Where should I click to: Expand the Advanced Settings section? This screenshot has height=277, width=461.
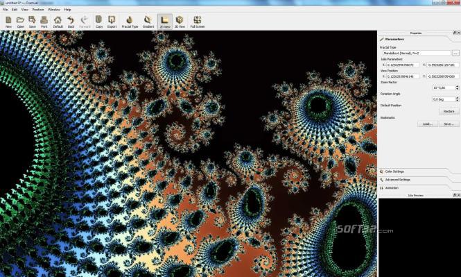pos(415,180)
